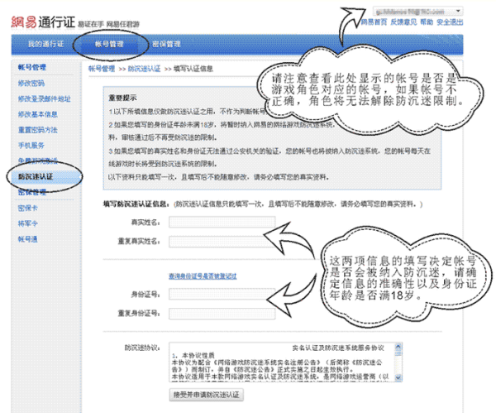Open the 帮助 link

(x=427, y=22)
